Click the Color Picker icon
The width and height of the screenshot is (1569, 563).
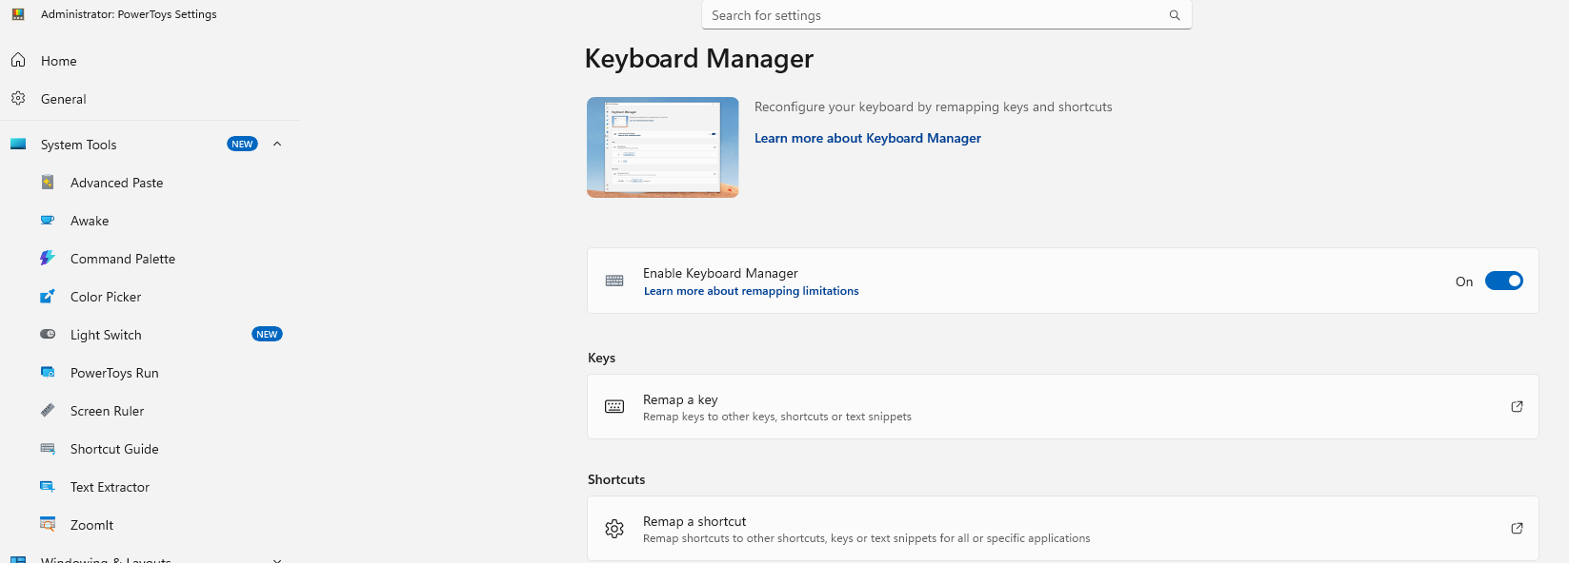[x=48, y=297]
